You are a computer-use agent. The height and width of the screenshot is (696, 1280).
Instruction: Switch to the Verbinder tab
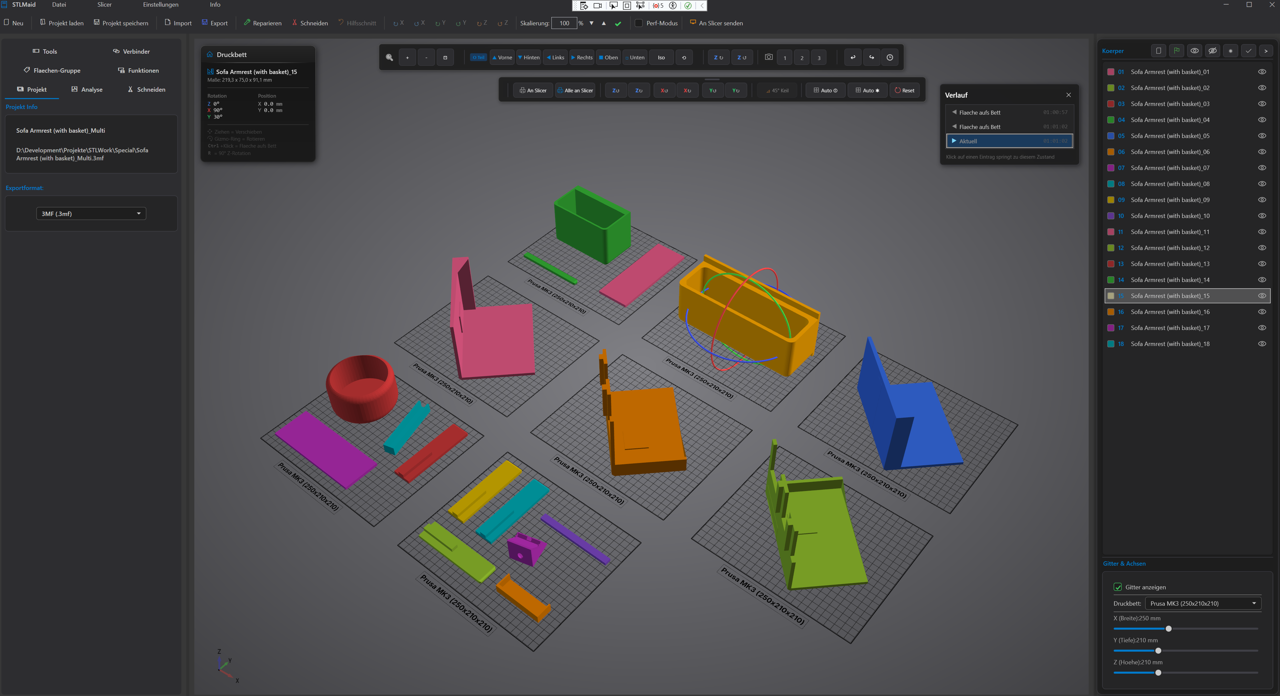pyautogui.click(x=131, y=51)
